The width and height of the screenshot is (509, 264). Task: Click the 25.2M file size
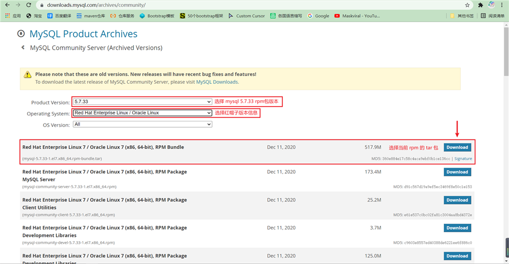pyautogui.click(x=374, y=200)
